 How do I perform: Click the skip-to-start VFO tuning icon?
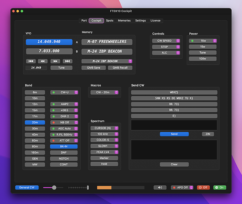tap(31, 61)
